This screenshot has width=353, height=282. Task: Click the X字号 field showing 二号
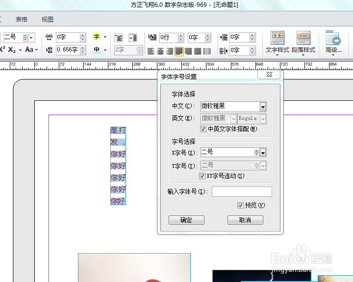coord(227,152)
